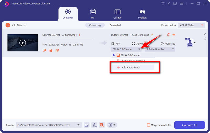Viewport: 210px width, 133px height.
Task: Expand the Save to path dropdown
Action: coord(78,125)
